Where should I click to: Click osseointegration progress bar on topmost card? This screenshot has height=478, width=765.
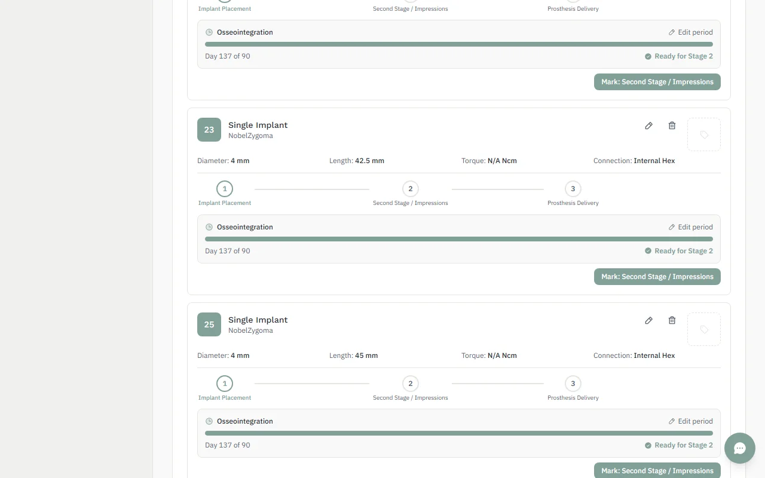459,44
